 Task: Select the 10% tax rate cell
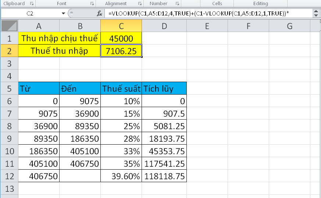click(x=121, y=101)
